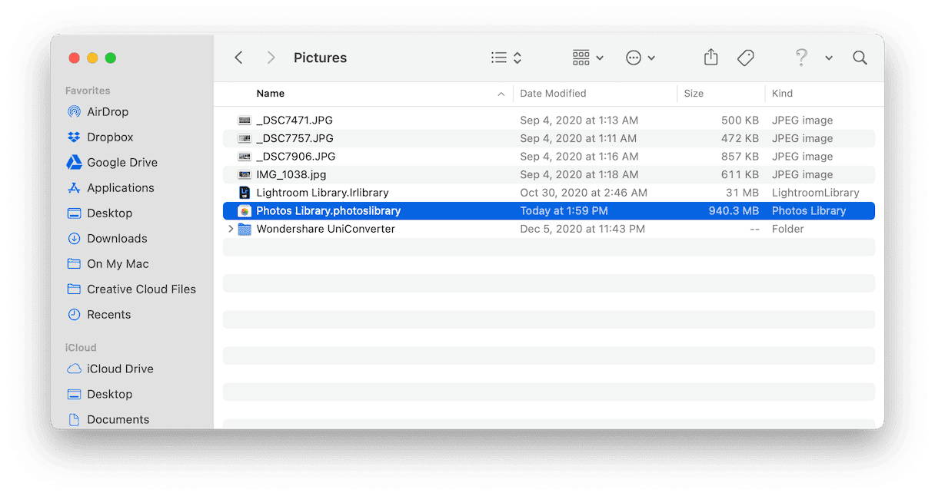Expand the Wondershare UniConverter folder
This screenshot has width=935, height=496.
click(231, 229)
